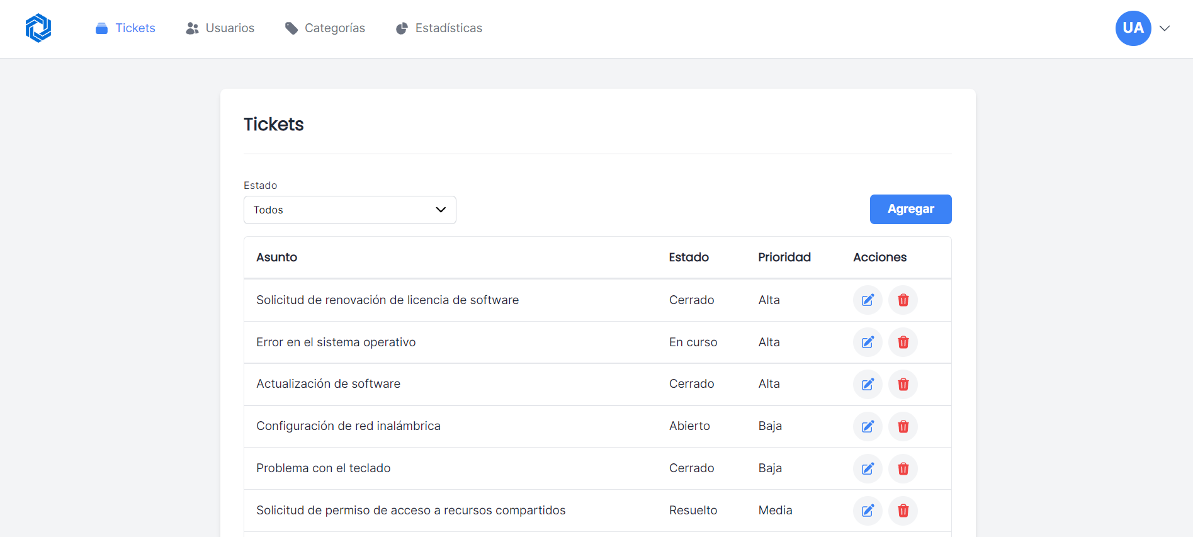This screenshot has height=537, width=1193.
Task: Click the UA user avatar
Action: pyautogui.click(x=1133, y=28)
